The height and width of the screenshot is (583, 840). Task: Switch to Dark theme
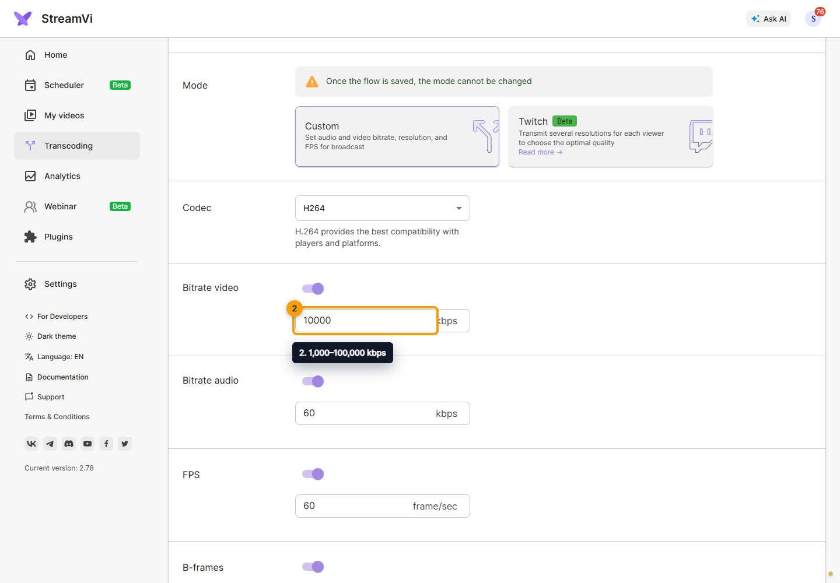[50, 336]
